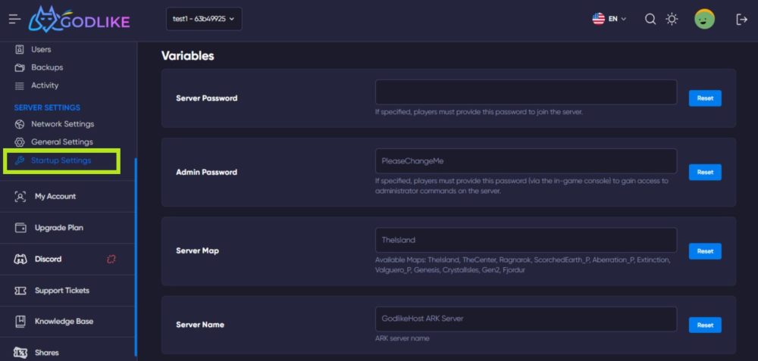Open the green user avatar
The width and height of the screenshot is (758, 361).
704,20
